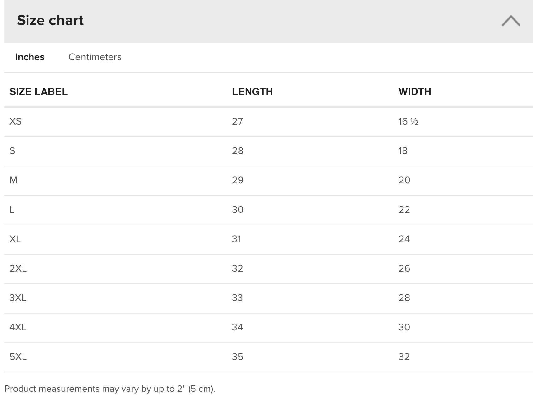Click the SIZE LABEL column header
The image size is (538, 408).
point(38,92)
